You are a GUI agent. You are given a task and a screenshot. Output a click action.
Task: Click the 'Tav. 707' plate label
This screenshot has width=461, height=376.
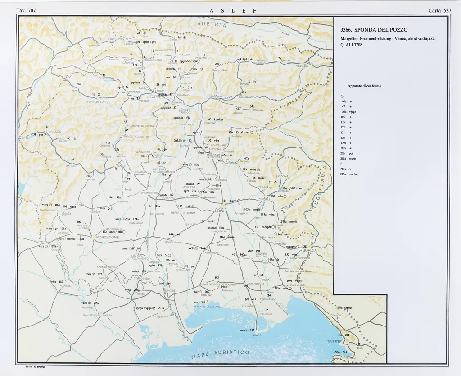point(26,10)
